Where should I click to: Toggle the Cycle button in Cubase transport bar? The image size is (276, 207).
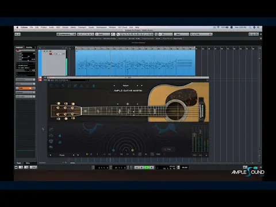click(x=137, y=167)
